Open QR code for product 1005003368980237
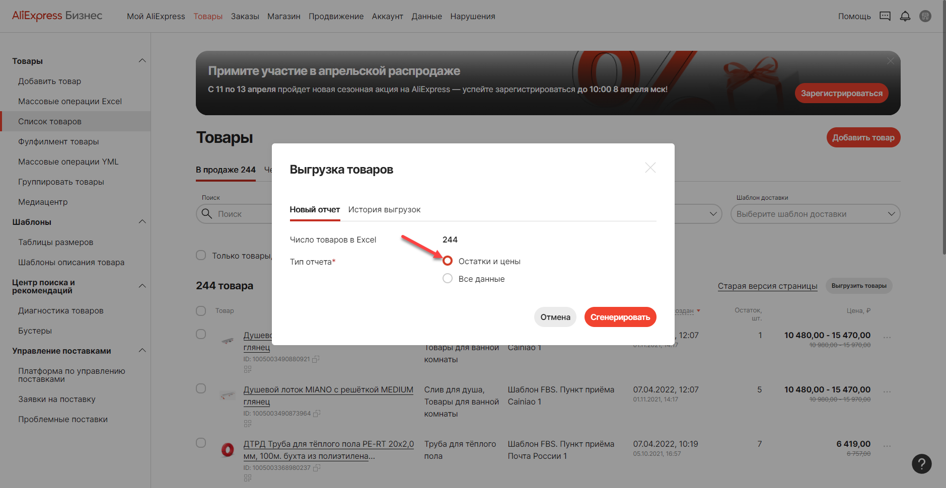Screen dimensions: 946x488 click(x=247, y=478)
